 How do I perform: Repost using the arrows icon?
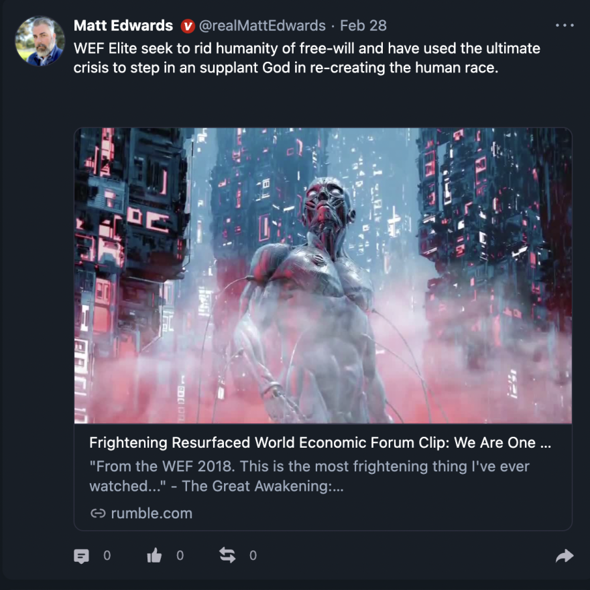[227, 556]
